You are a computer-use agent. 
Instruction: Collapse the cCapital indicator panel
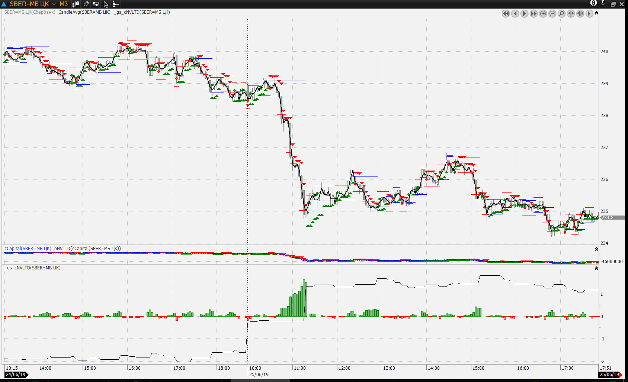pyautogui.click(x=596, y=249)
